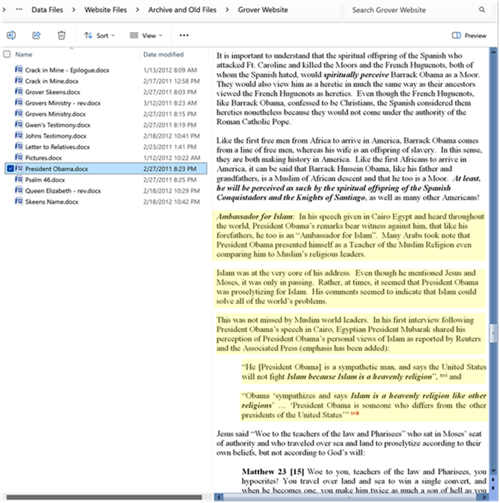Click the Delete trash can icon
Image resolution: width=500 pixels, height=503 pixels.
[61, 35]
